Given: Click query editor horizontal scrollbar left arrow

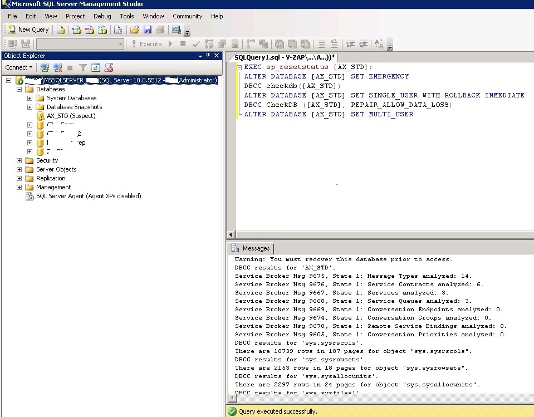Looking at the screenshot, I should coord(231,234).
